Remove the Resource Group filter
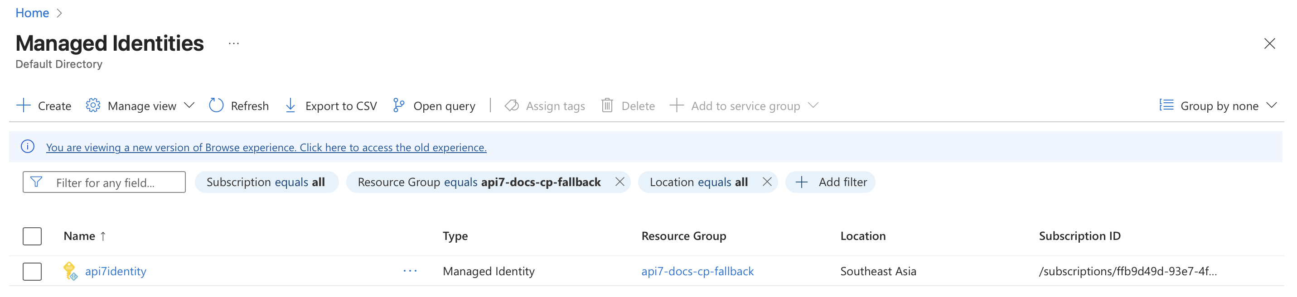The width and height of the screenshot is (1297, 297). (x=620, y=182)
